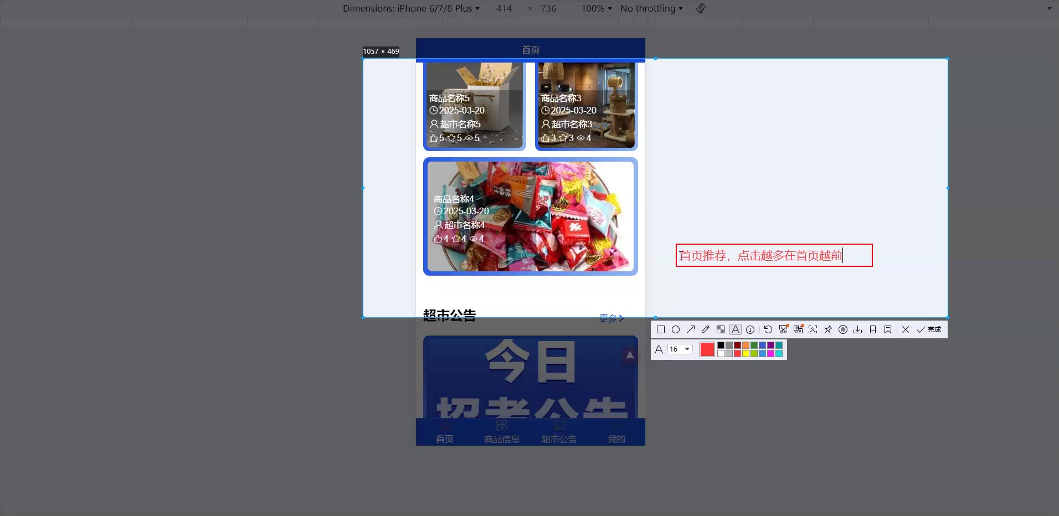Pick the dark red color swatch
The image size is (1059, 516).
click(x=737, y=345)
